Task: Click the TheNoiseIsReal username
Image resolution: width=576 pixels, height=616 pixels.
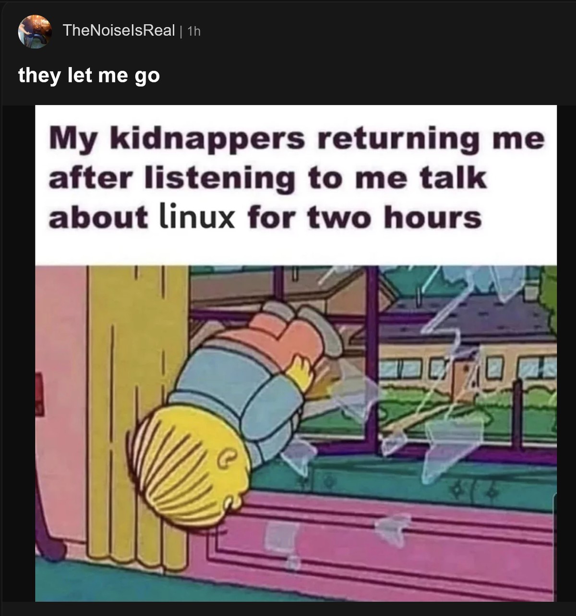Action: (x=119, y=31)
